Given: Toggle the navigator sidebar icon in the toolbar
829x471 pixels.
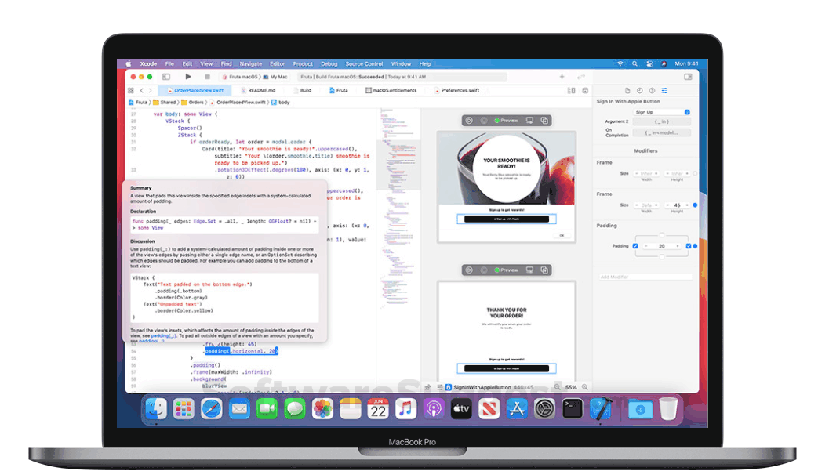Looking at the screenshot, I should point(166,77).
